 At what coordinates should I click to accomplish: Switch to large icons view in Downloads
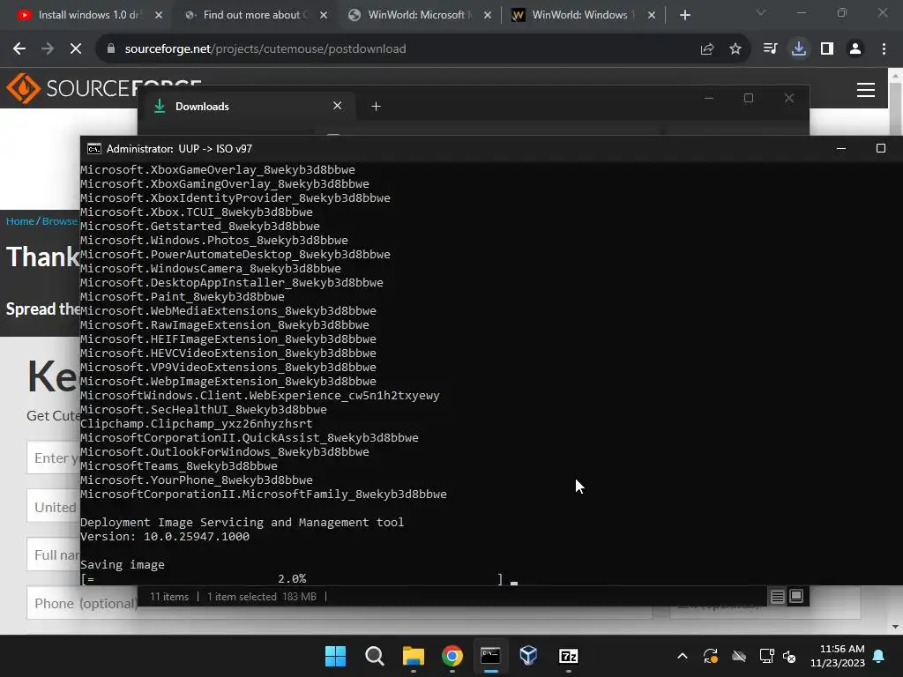click(796, 597)
